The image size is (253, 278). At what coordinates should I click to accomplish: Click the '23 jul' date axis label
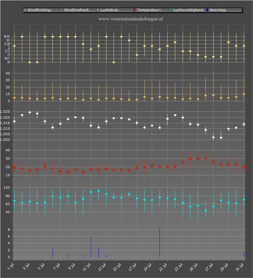[x=178, y=267]
